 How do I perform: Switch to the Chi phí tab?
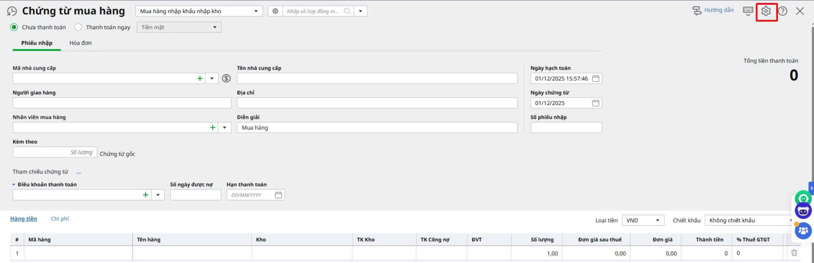point(60,219)
